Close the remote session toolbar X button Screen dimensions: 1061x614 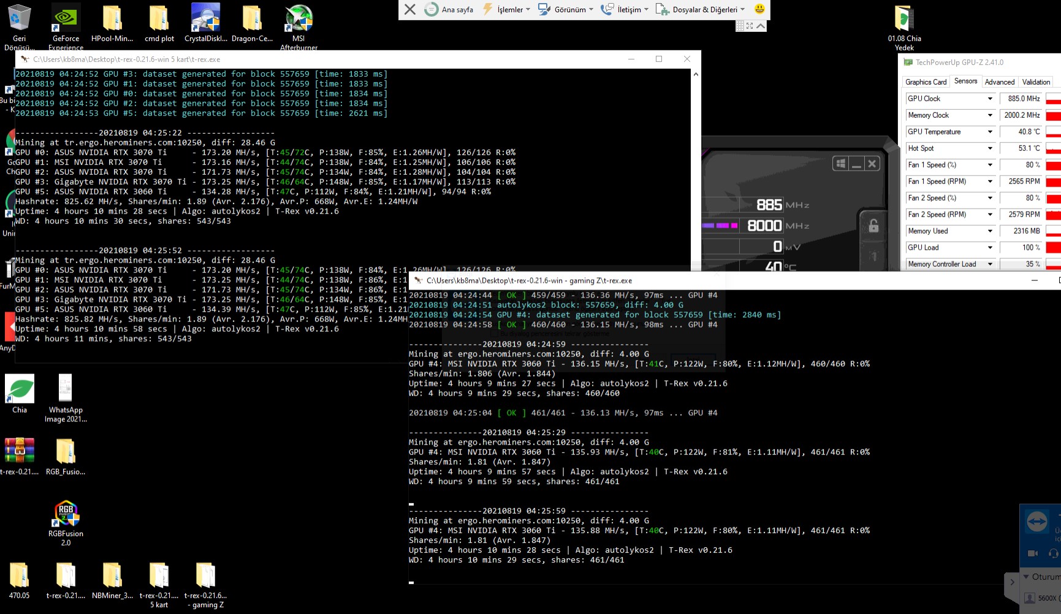click(410, 9)
